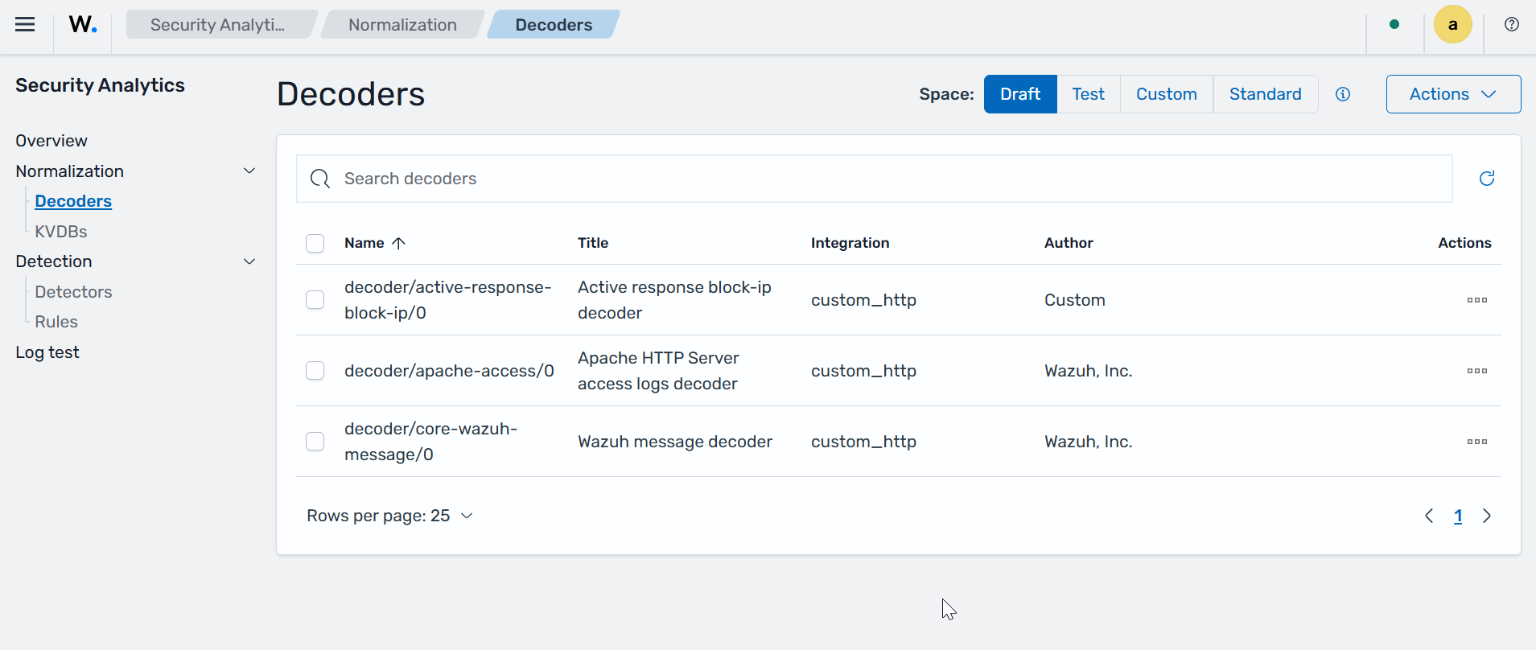The height and width of the screenshot is (650, 1536).
Task: Click decoder/core-wazuh-message/0 name
Action: (431, 442)
